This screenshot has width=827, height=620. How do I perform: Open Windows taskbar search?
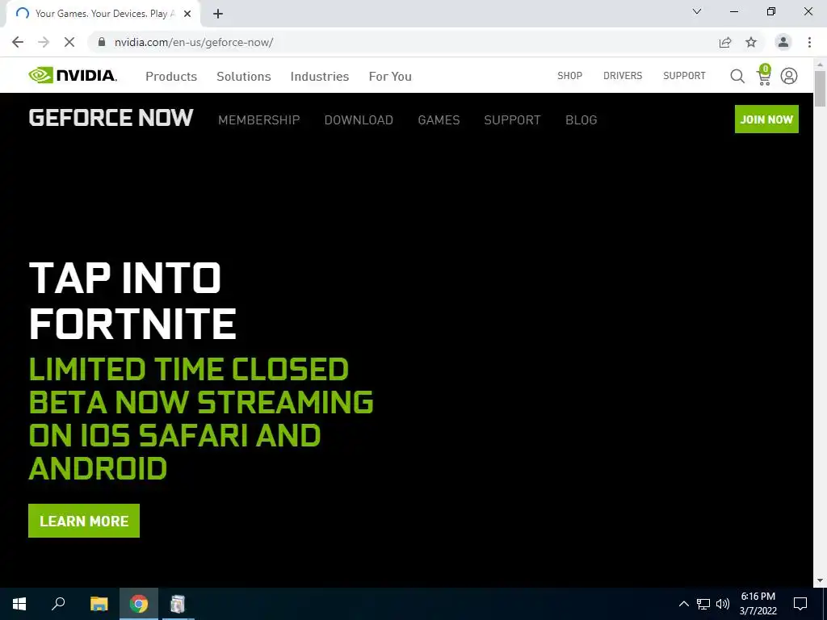[x=58, y=604]
